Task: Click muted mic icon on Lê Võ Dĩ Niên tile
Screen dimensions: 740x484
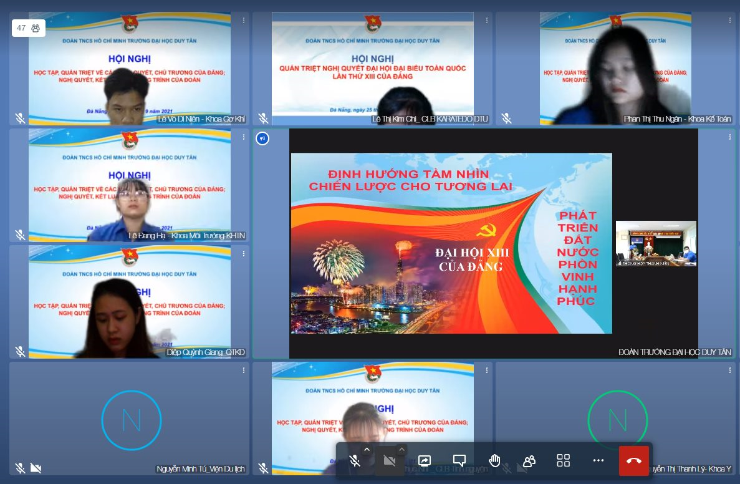Action: pyautogui.click(x=21, y=118)
